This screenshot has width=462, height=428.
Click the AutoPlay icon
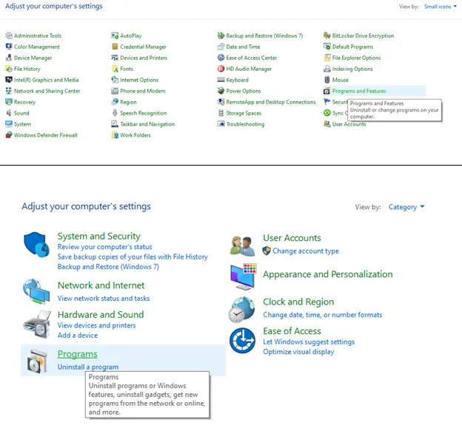pyautogui.click(x=115, y=35)
